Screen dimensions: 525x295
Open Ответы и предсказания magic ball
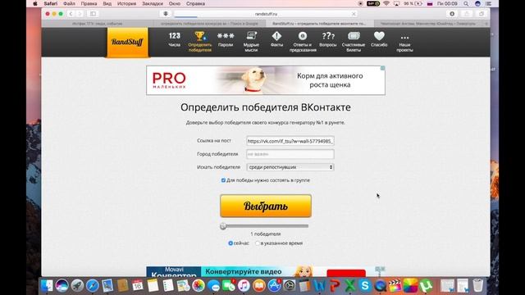(x=303, y=42)
